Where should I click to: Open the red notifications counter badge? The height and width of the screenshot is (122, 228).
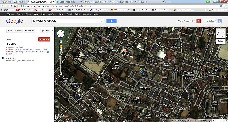(198, 21)
